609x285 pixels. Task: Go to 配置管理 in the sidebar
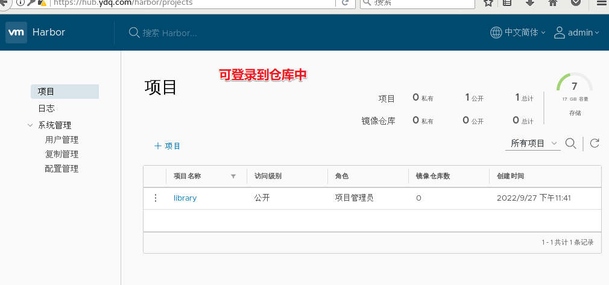(x=62, y=169)
